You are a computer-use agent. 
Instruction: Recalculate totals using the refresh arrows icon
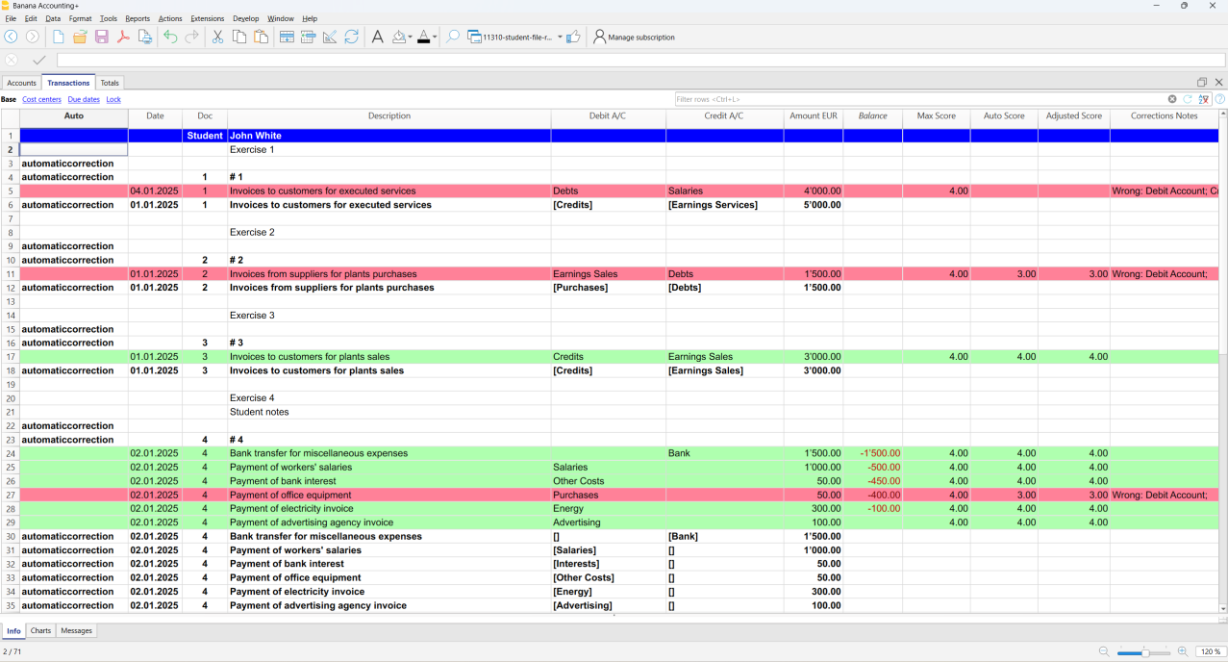352,37
